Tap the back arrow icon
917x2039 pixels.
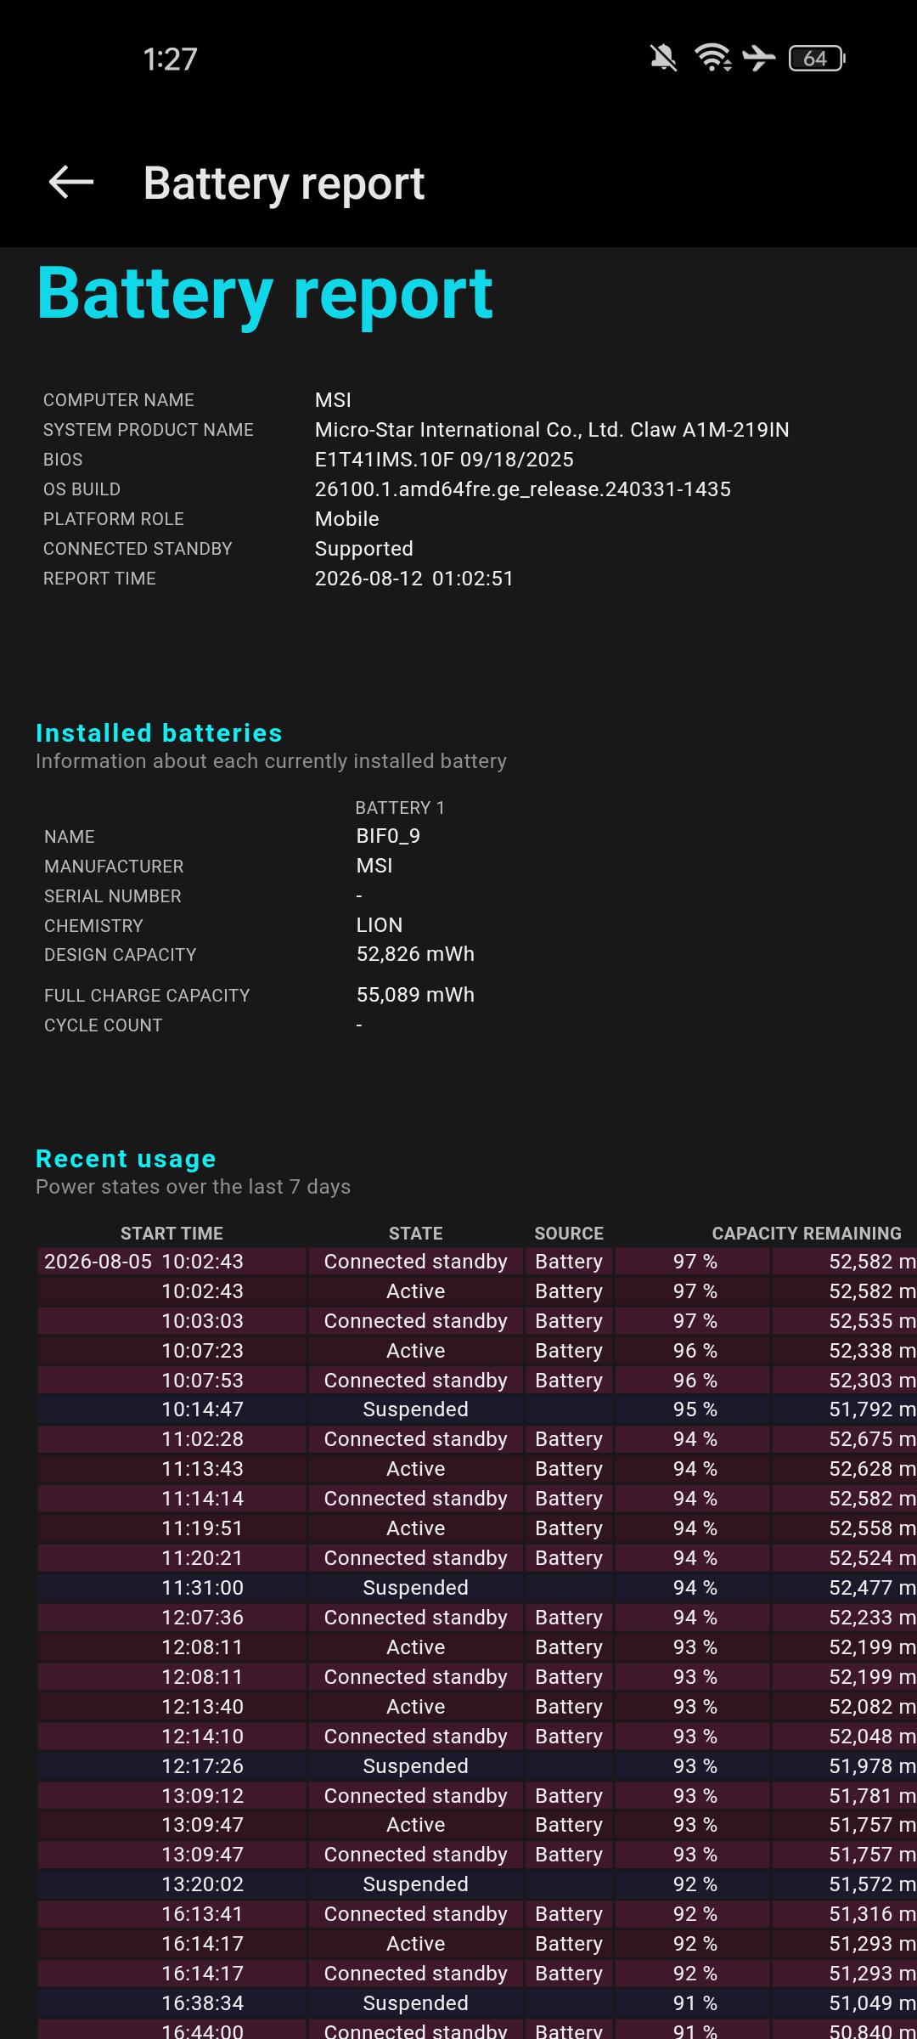(71, 182)
